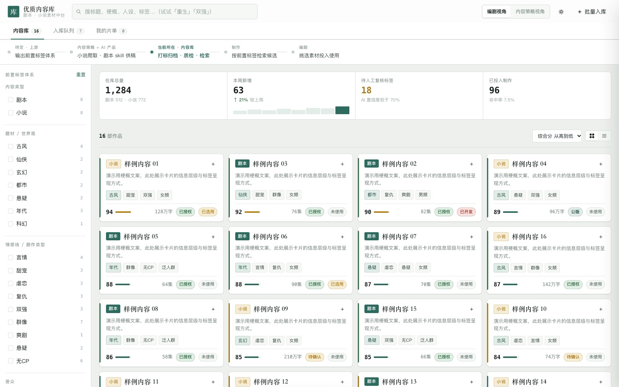The width and height of the screenshot is (619, 387).
Task: Check the 小说 content type filter
Action: click(x=11, y=113)
